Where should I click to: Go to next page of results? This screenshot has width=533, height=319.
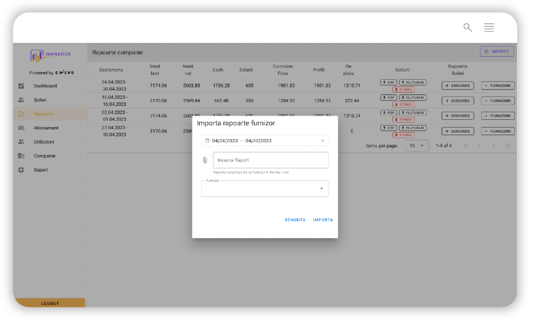tap(493, 145)
